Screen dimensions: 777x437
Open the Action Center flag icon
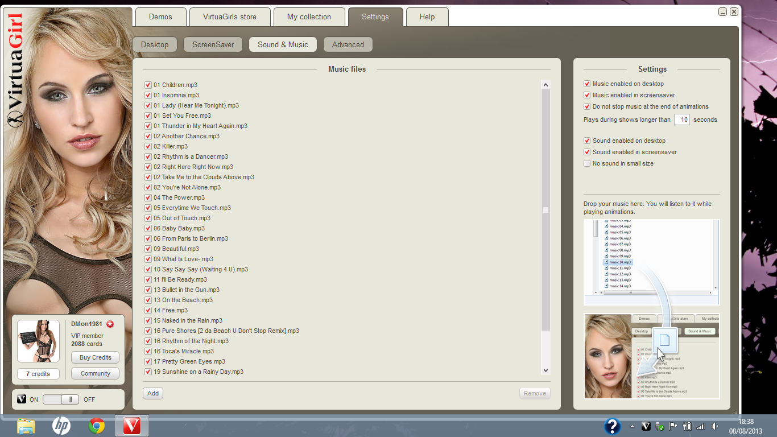click(673, 426)
